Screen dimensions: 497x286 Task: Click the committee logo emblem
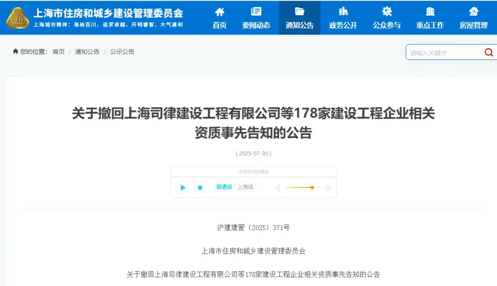point(17,18)
